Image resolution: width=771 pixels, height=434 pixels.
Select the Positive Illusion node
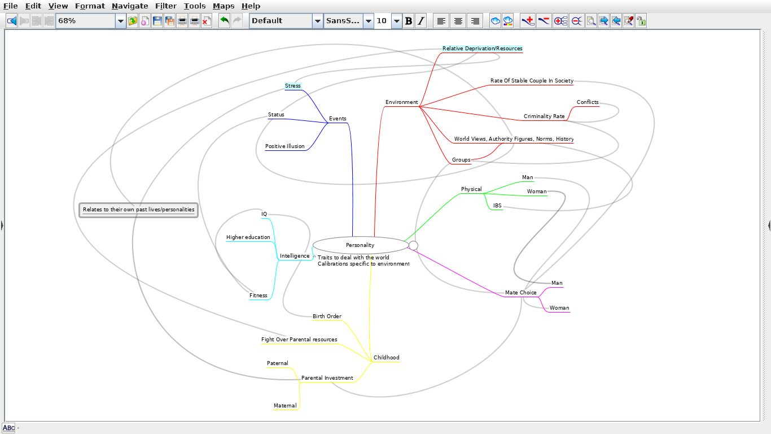(x=285, y=146)
